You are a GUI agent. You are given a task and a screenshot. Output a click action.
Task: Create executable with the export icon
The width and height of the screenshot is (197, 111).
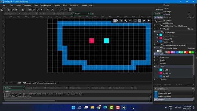pos(23,10)
